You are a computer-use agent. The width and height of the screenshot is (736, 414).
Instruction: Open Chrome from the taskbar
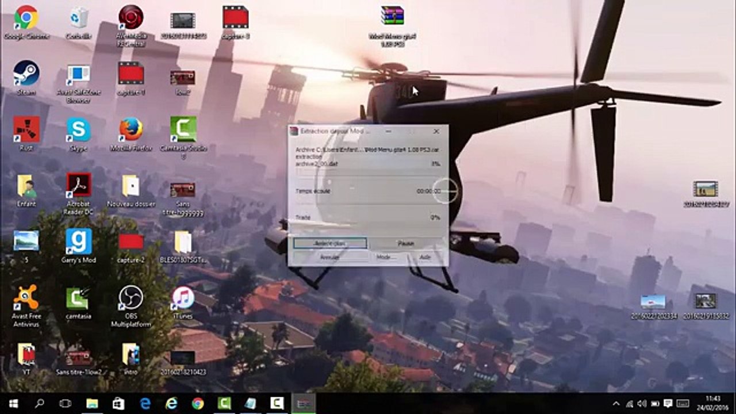click(198, 404)
